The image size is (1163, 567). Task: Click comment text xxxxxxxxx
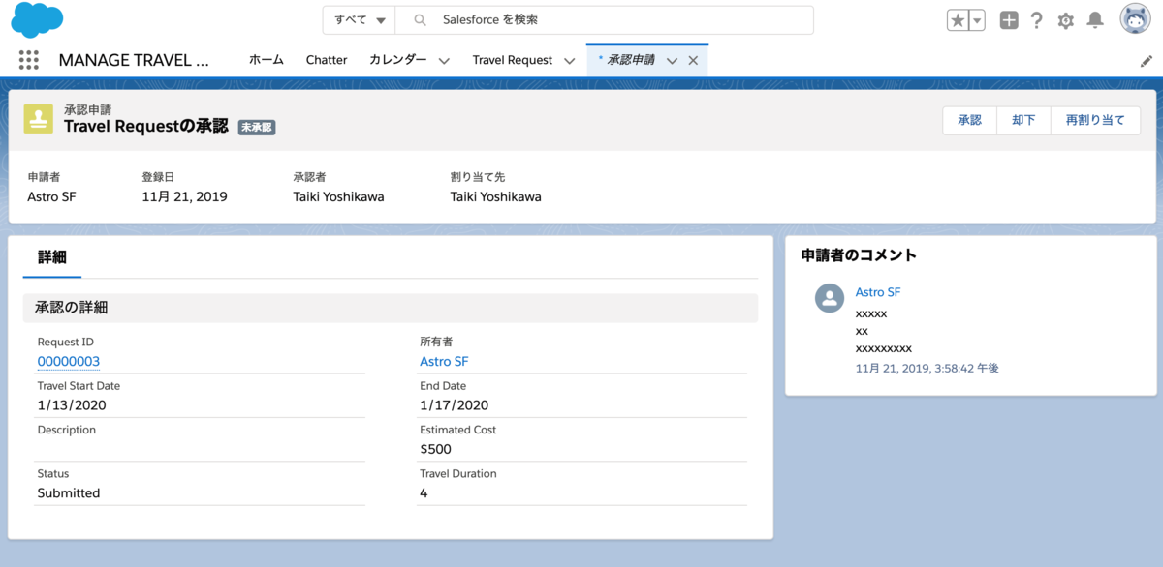click(884, 348)
